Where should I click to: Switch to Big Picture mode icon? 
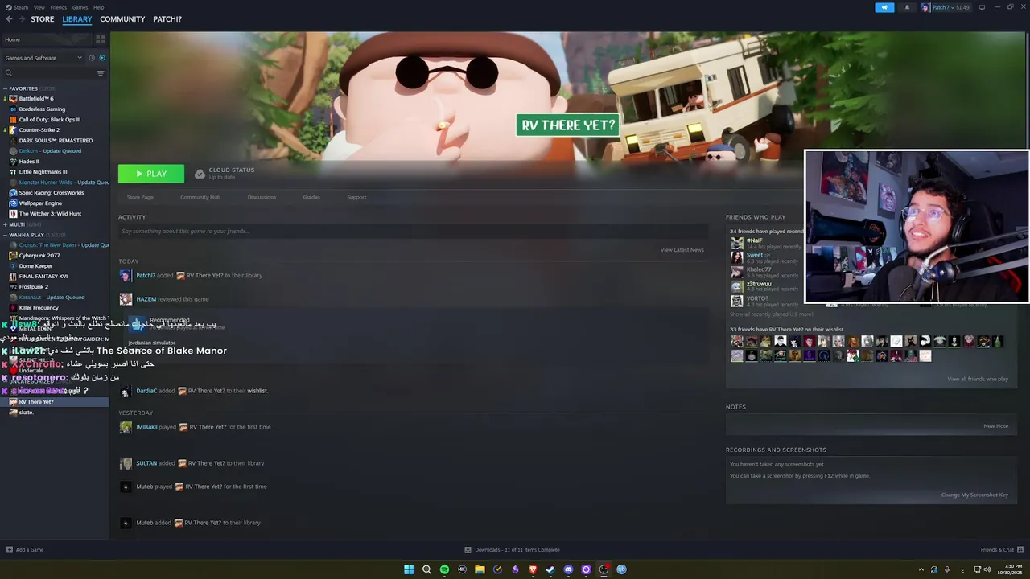point(982,7)
